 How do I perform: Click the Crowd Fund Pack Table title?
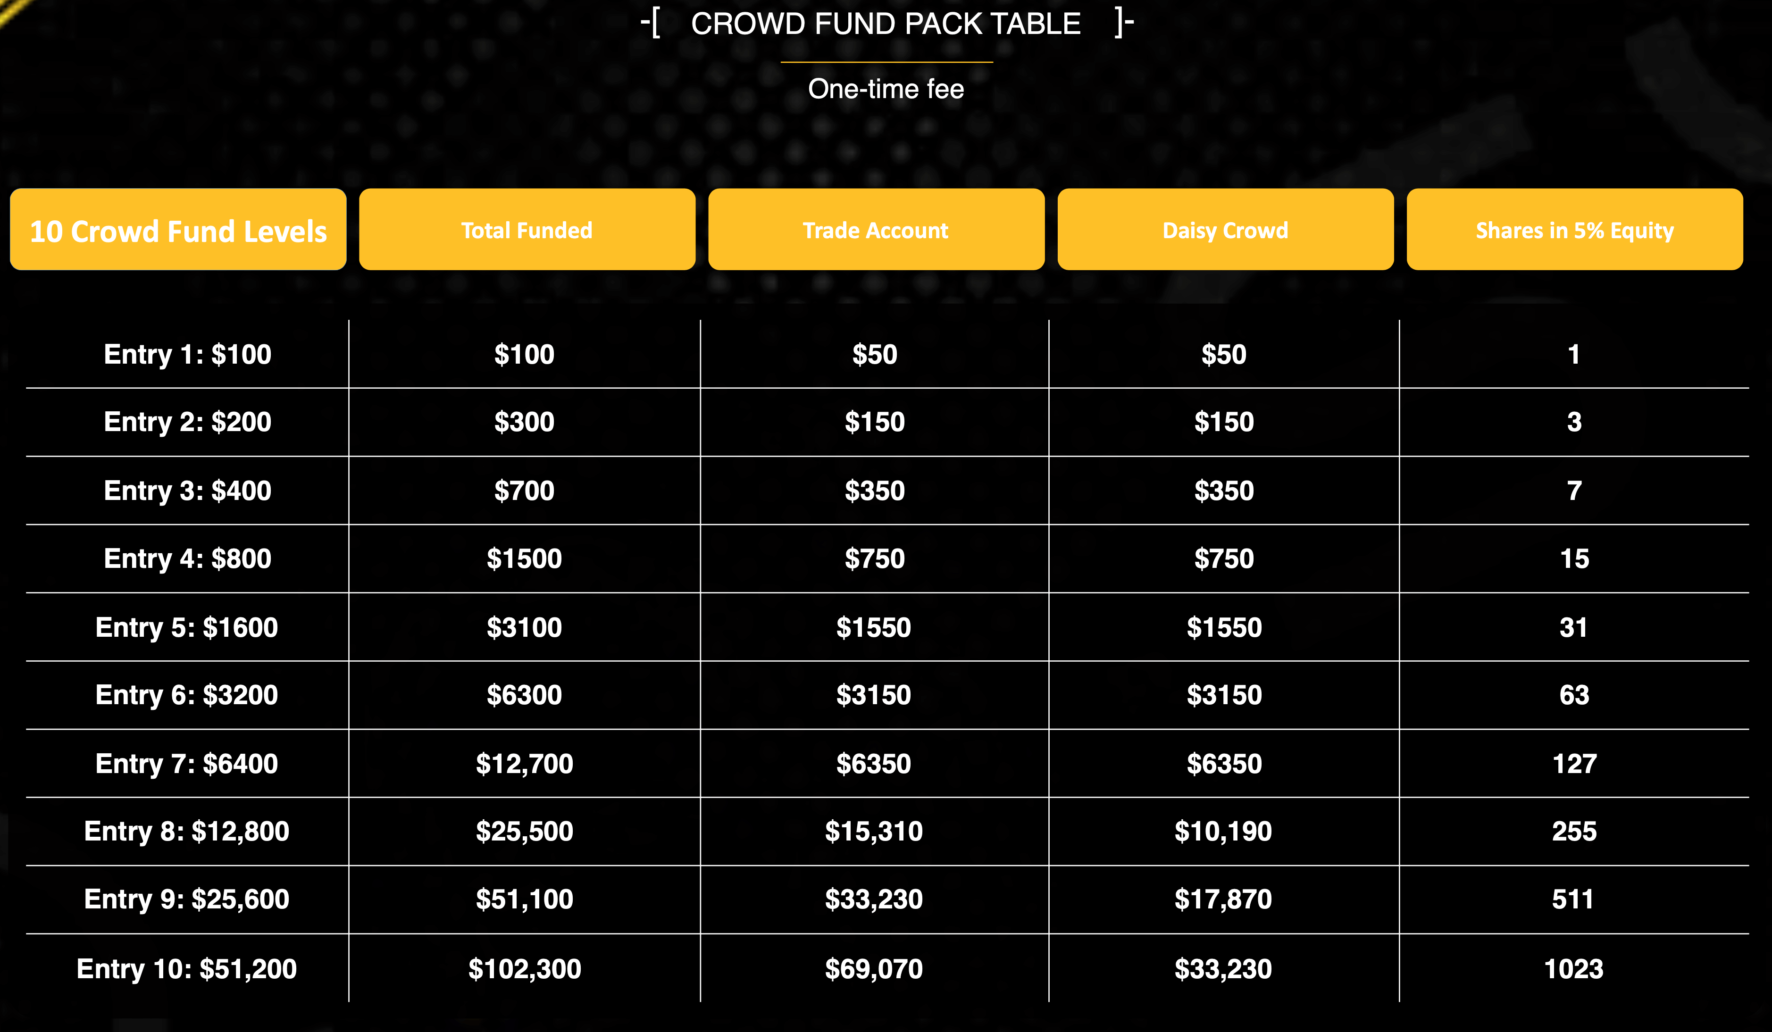(x=886, y=24)
